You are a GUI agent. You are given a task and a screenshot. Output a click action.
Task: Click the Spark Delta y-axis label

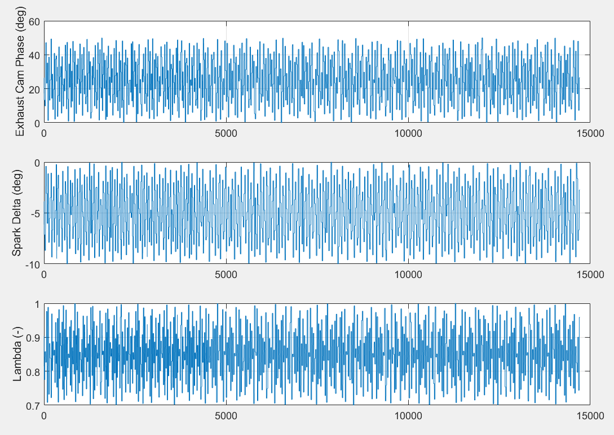[17, 213]
